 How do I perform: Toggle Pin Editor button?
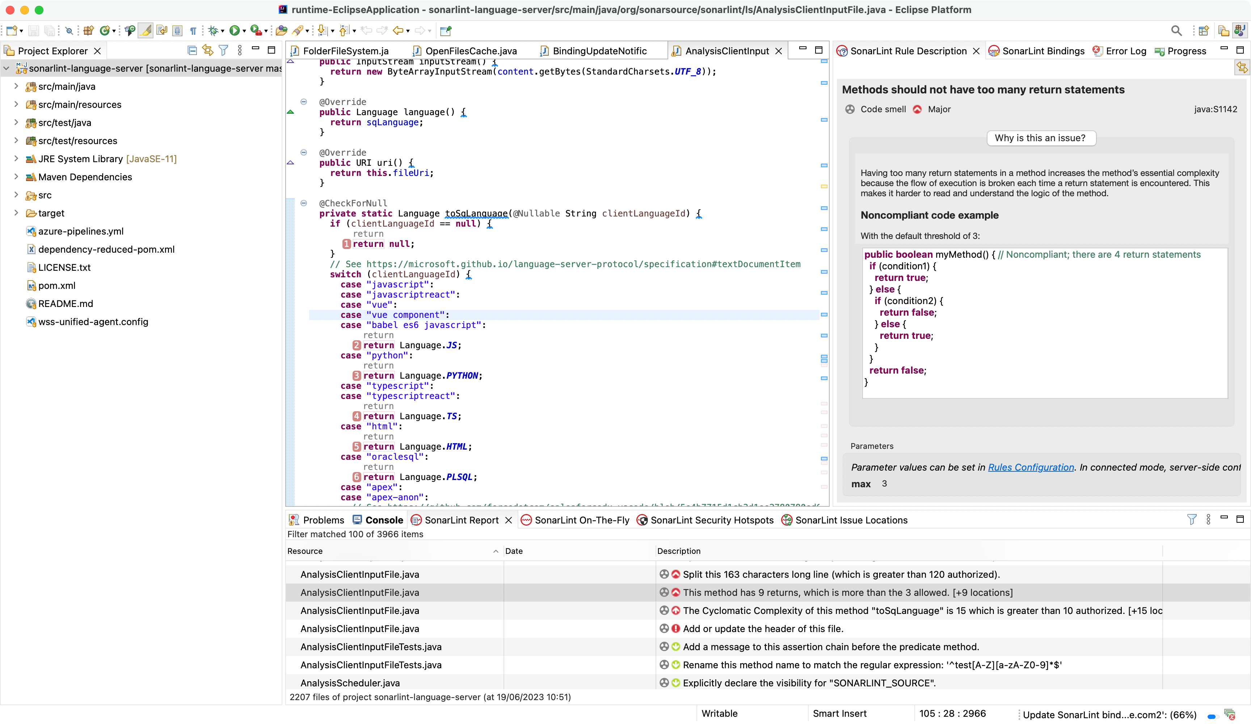coord(446,31)
